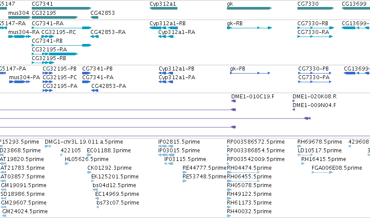Select EST bs04d12.5prime
The image size is (370, 218).
click(95, 190)
